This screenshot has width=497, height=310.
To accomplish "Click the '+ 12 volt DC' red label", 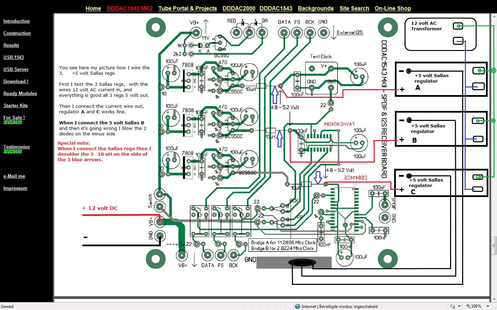I will click(x=100, y=208).
